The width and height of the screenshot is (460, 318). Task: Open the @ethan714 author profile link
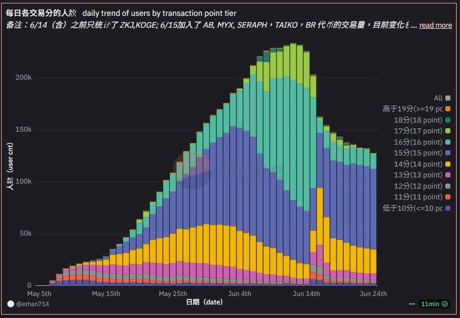(x=34, y=304)
